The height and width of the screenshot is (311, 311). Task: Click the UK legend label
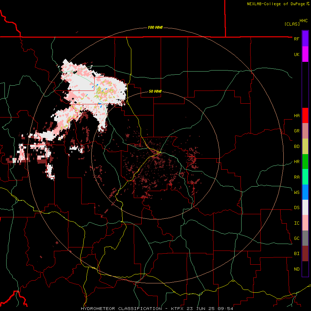296,54
